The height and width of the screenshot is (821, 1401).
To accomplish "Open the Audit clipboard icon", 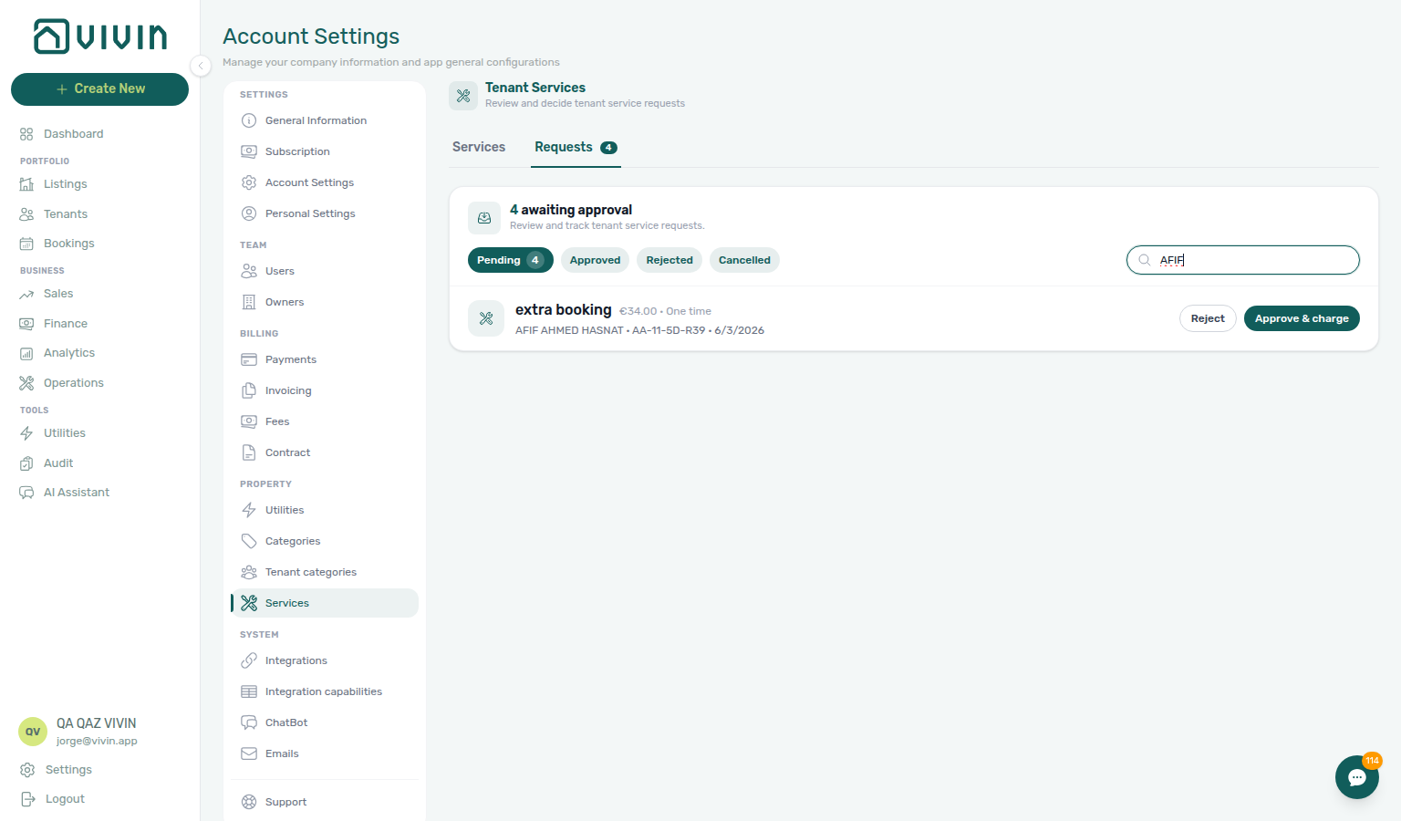I will coord(26,463).
